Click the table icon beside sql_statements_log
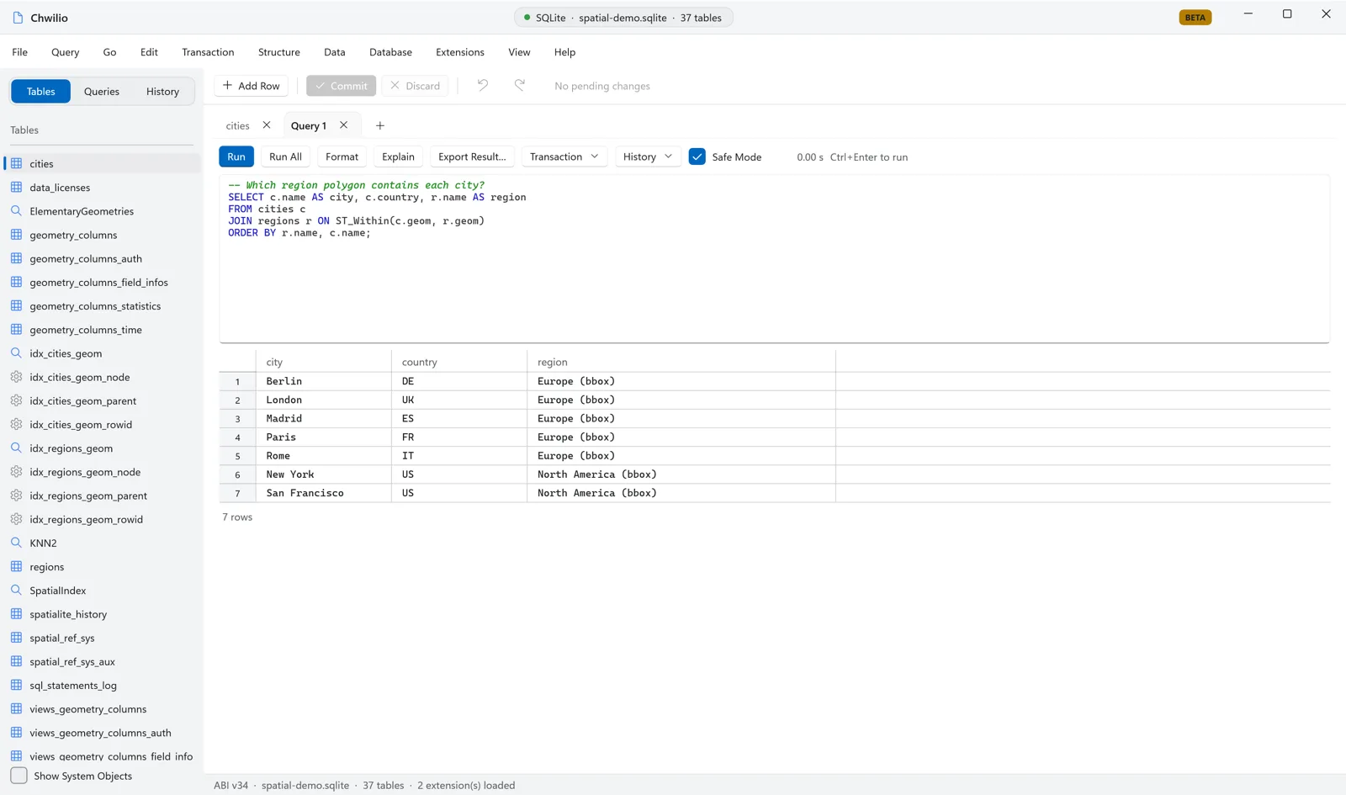The image size is (1346, 795). [x=16, y=685]
